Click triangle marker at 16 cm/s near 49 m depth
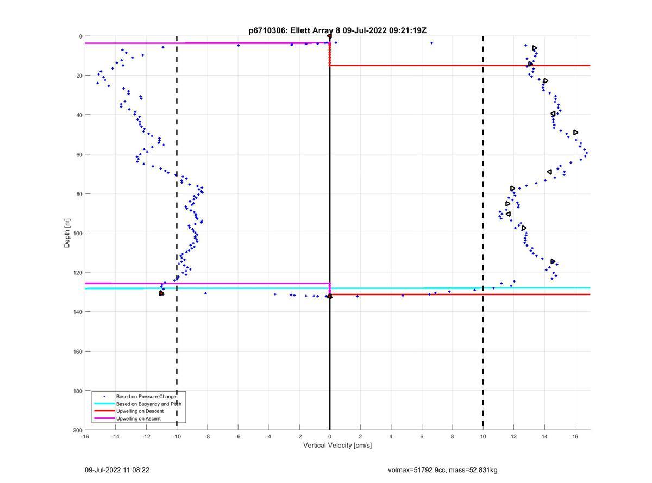The image size is (652, 483). pyautogui.click(x=575, y=133)
